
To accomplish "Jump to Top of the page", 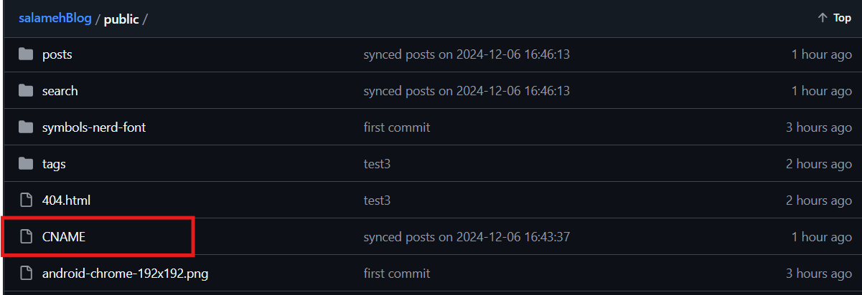I will click(841, 18).
